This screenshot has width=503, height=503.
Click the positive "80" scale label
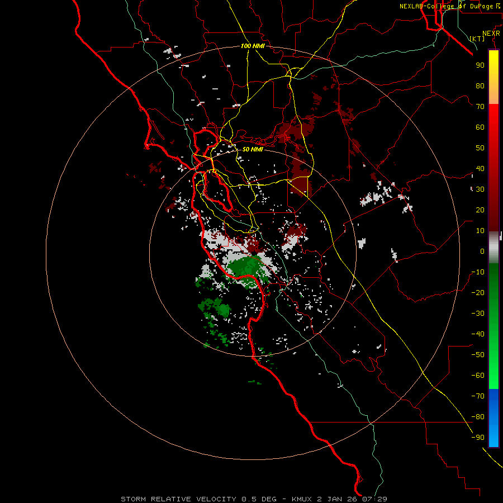[480, 86]
